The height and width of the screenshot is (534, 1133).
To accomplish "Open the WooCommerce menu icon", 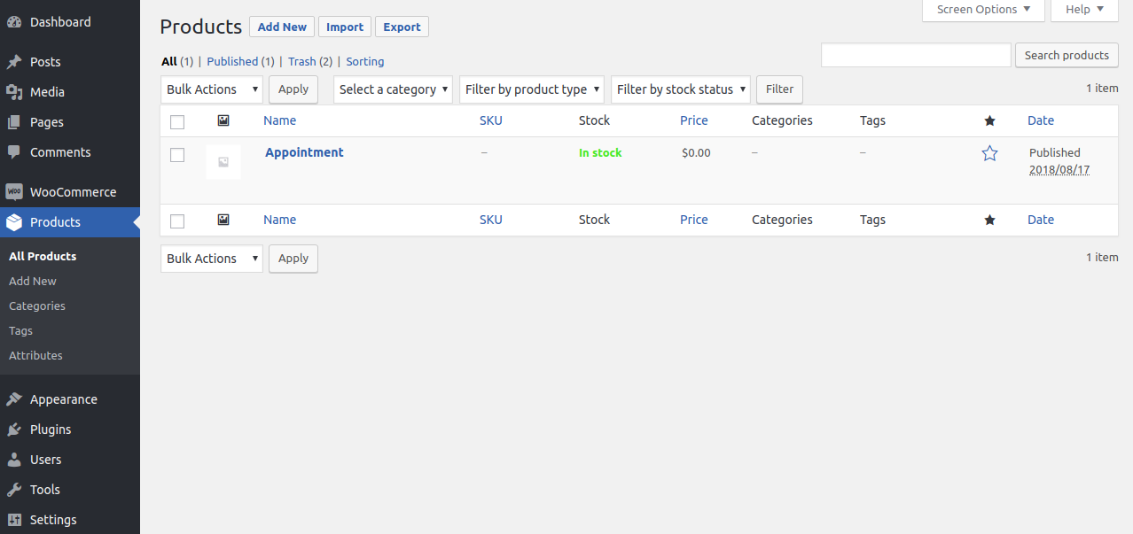I will 15,190.
